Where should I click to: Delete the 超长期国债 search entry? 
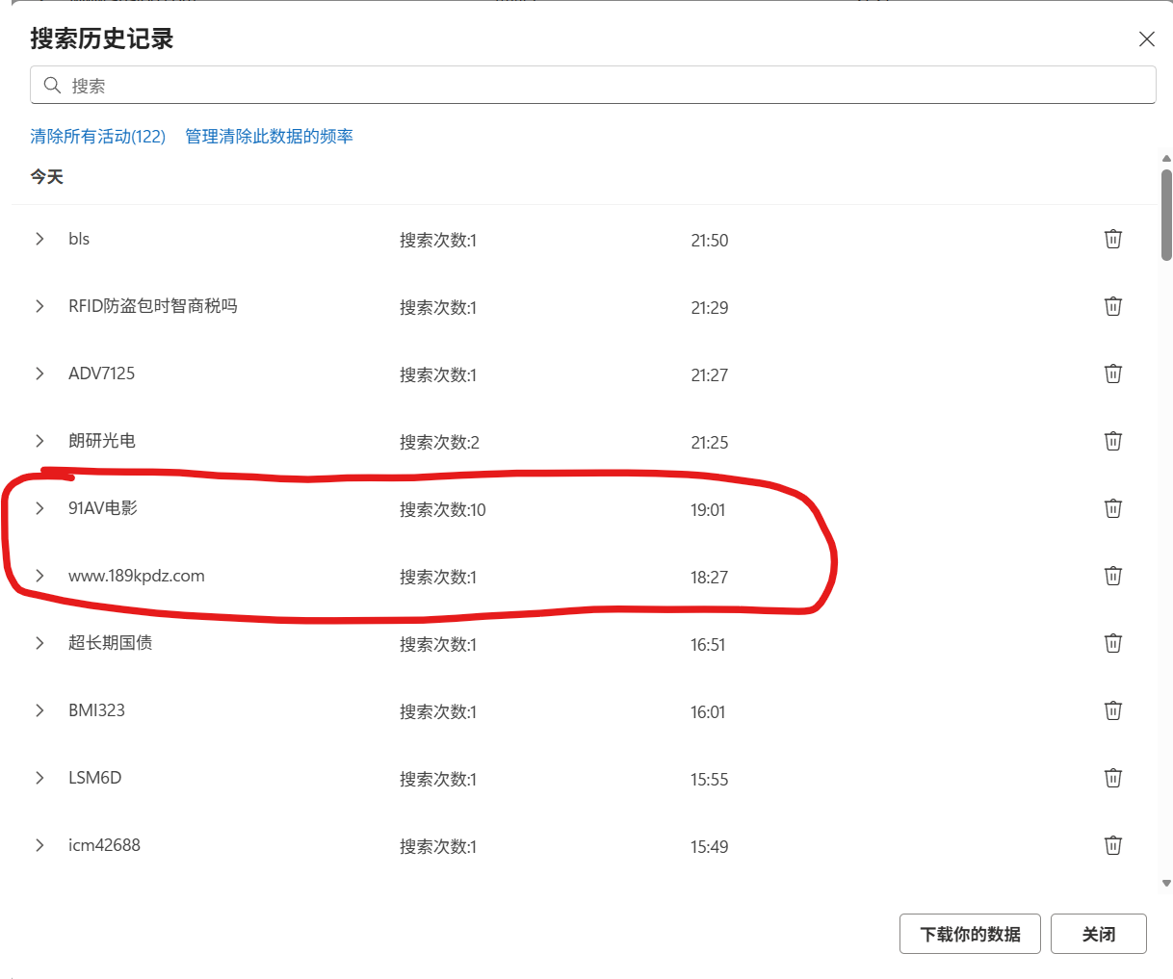coord(1112,643)
